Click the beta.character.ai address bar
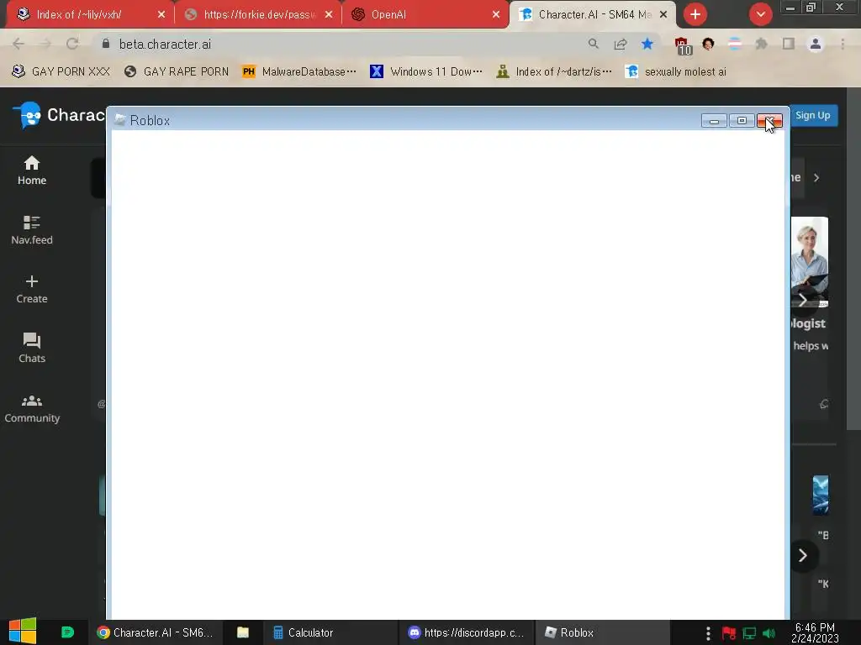 (351, 44)
